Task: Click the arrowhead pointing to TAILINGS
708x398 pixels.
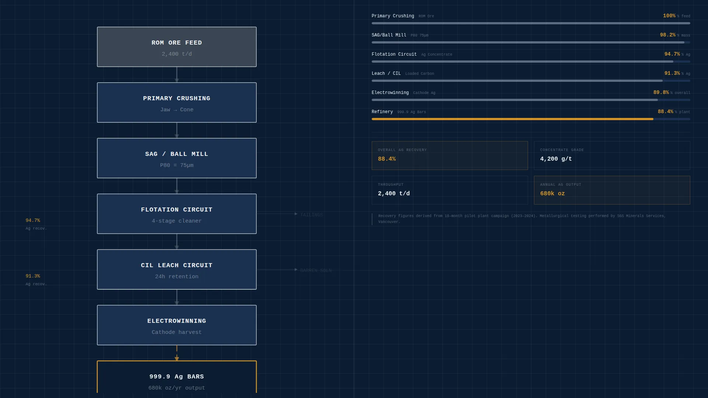Action: [x=296, y=214]
